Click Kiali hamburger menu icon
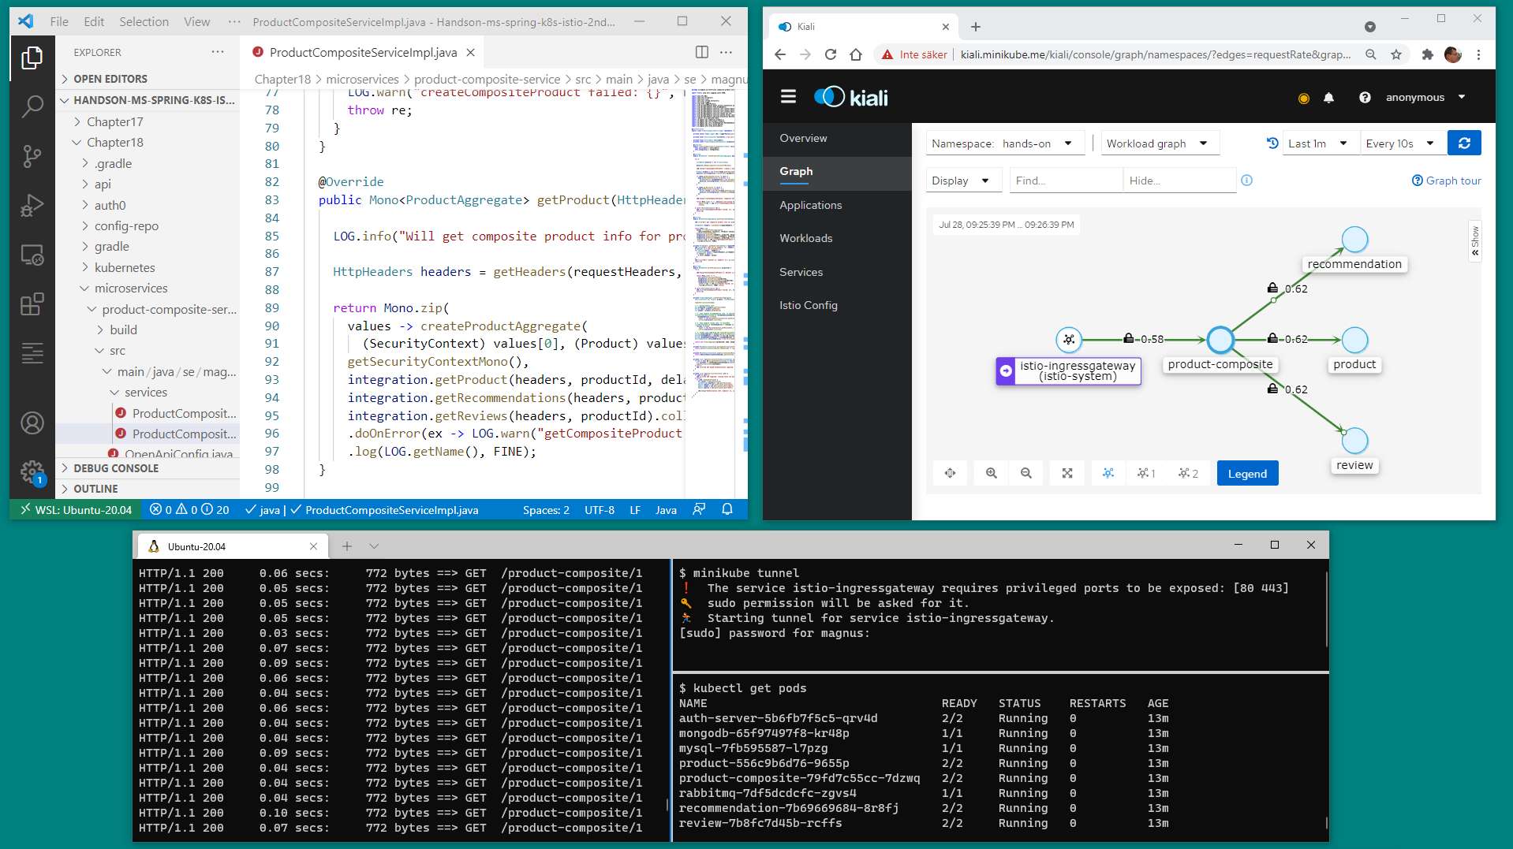The width and height of the screenshot is (1513, 849). [x=788, y=97]
